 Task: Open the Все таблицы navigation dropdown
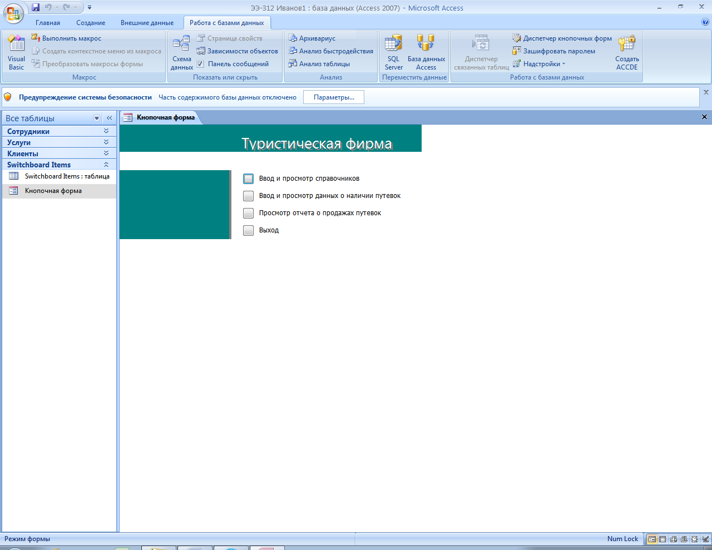97,118
